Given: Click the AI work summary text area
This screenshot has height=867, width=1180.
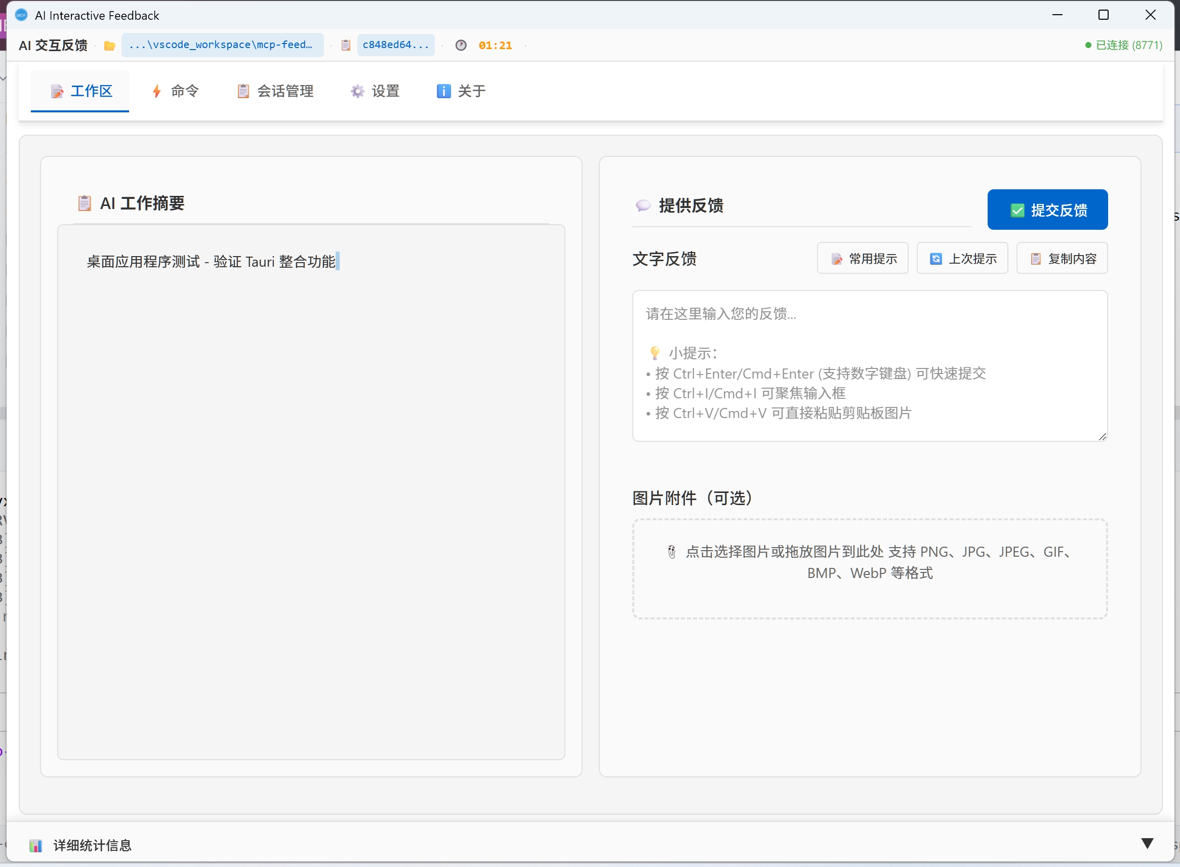Looking at the screenshot, I should (x=311, y=492).
